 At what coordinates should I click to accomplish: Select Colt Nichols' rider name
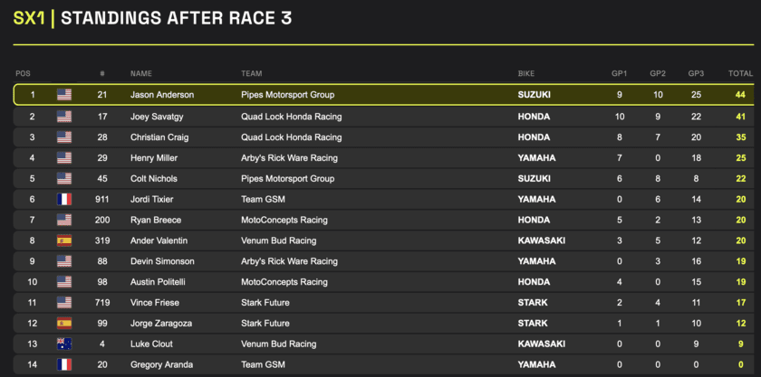(x=153, y=178)
